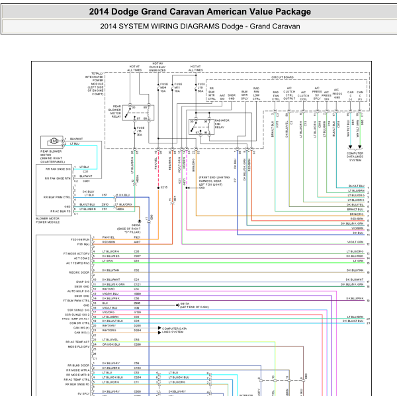The image size is (397, 396).
Task: Click the 'RR AC BLW FD' terminal label
Action: pos(60,212)
